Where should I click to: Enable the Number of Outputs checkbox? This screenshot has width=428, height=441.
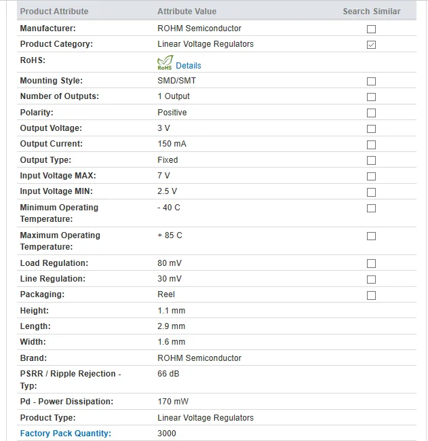pyautogui.click(x=371, y=97)
